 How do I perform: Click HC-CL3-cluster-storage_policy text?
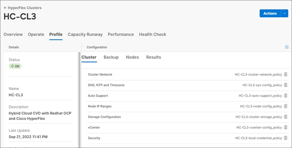(x=259, y=117)
